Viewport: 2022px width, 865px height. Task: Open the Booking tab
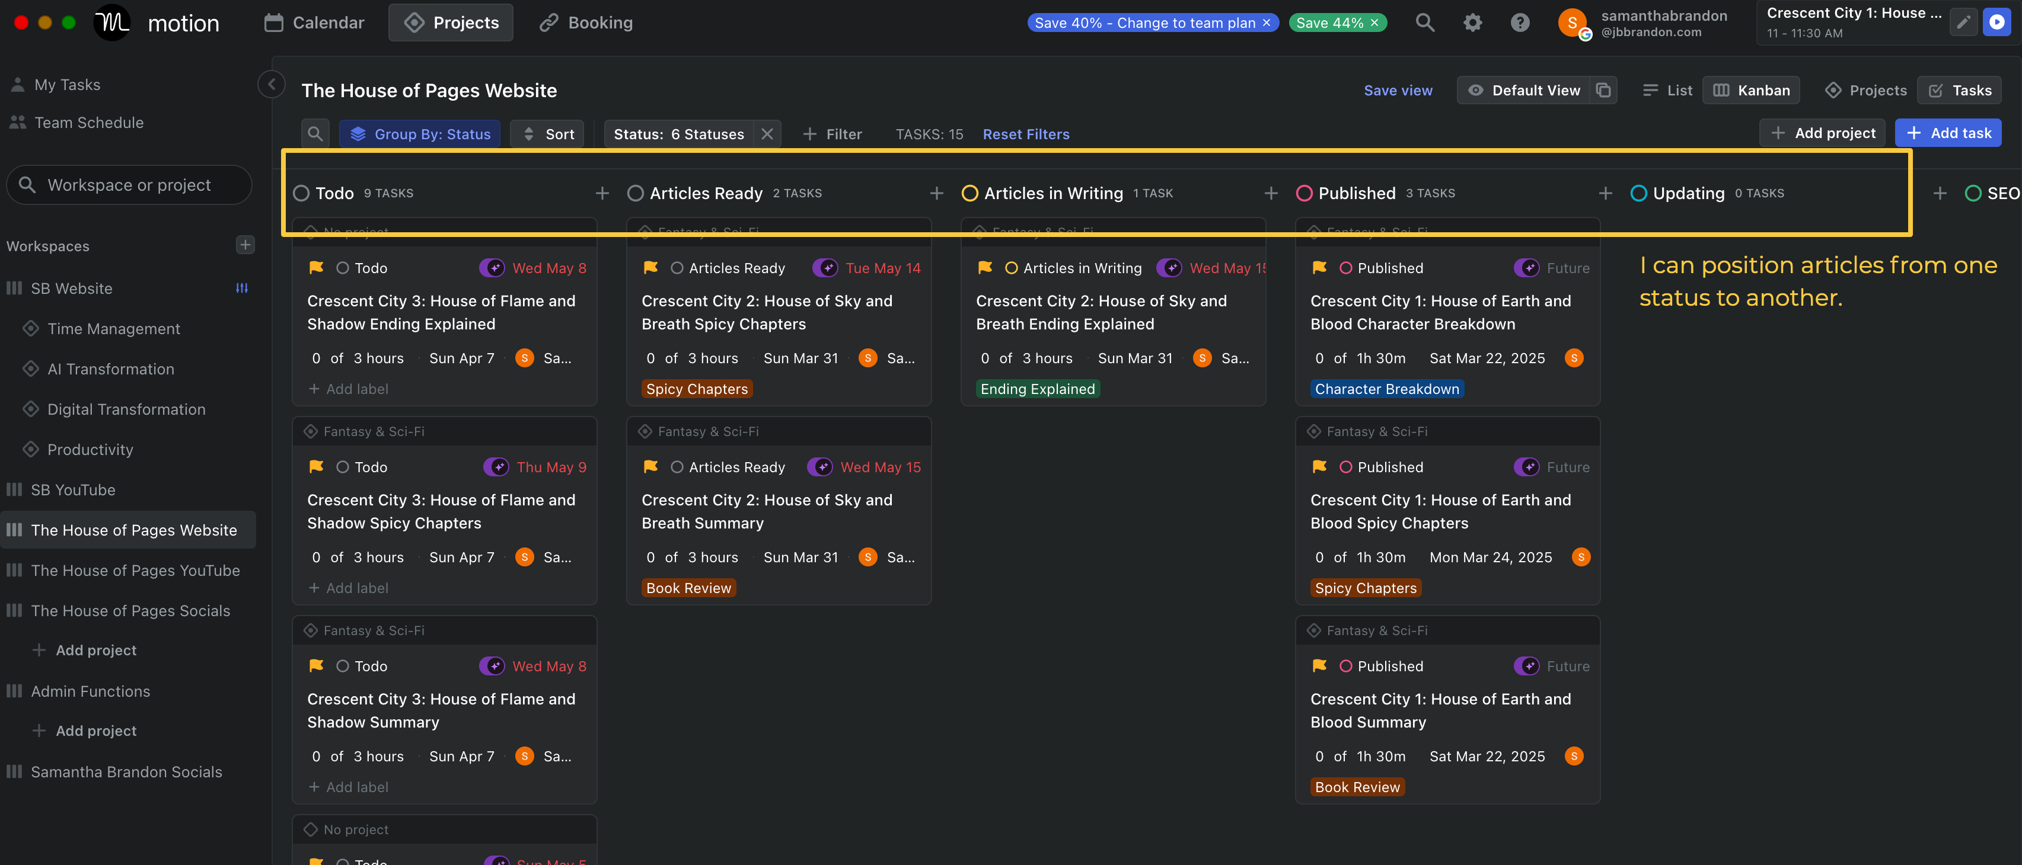tap(586, 23)
